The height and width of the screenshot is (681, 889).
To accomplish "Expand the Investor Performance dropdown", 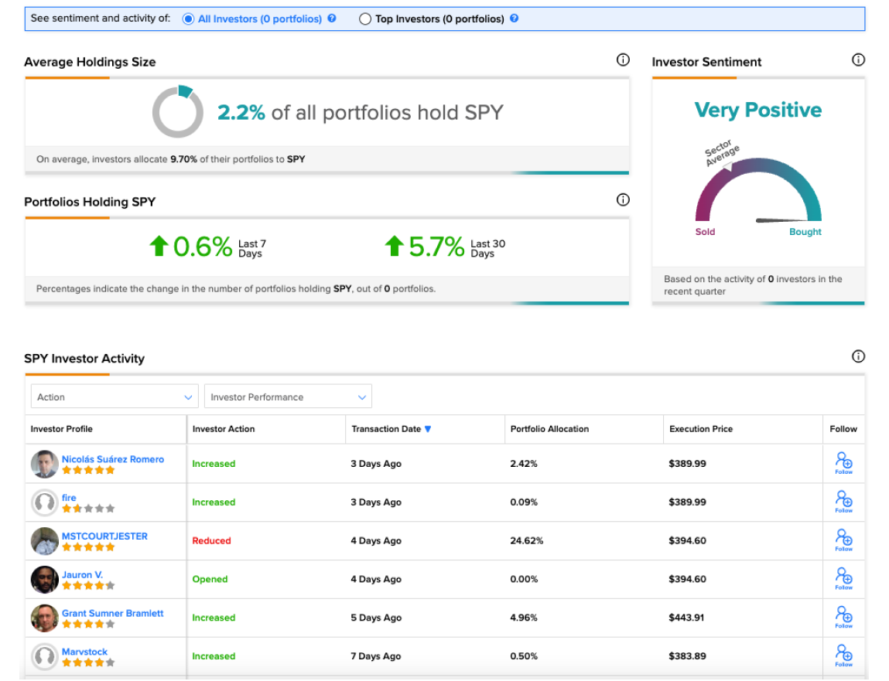I will click(x=288, y=397).
